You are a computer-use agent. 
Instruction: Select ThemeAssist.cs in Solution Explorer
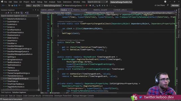[x=13, y=70]
